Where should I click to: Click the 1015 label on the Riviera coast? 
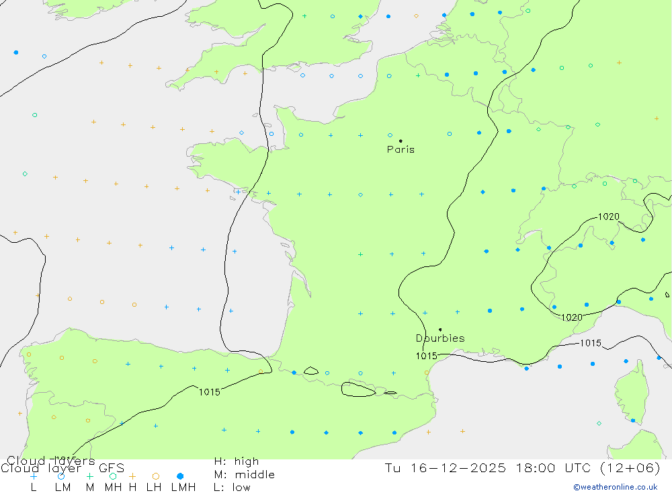pos(591,343)
